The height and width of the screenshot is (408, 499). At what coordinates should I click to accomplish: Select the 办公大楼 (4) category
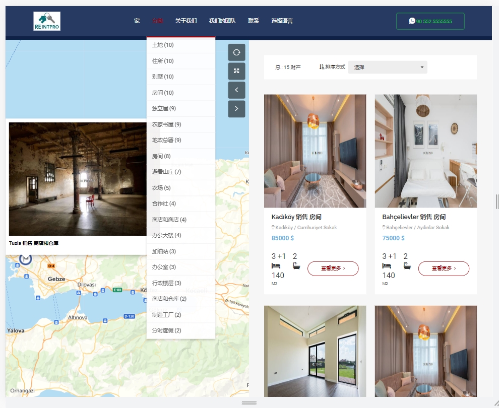point(181,236)
